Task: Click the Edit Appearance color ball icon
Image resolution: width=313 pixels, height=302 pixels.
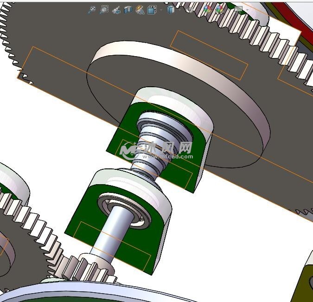Action: 207,10
